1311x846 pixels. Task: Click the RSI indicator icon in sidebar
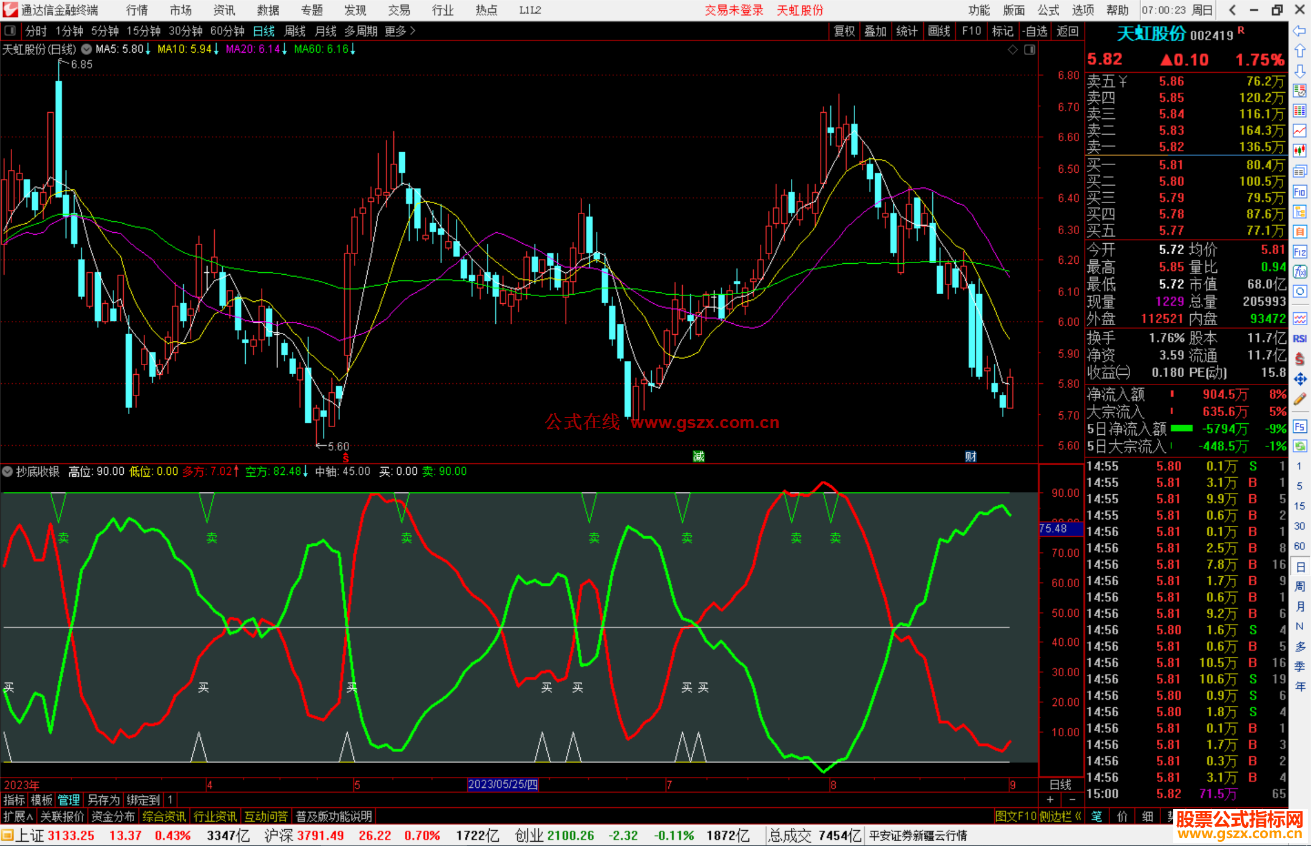(x=1299, y=338)
